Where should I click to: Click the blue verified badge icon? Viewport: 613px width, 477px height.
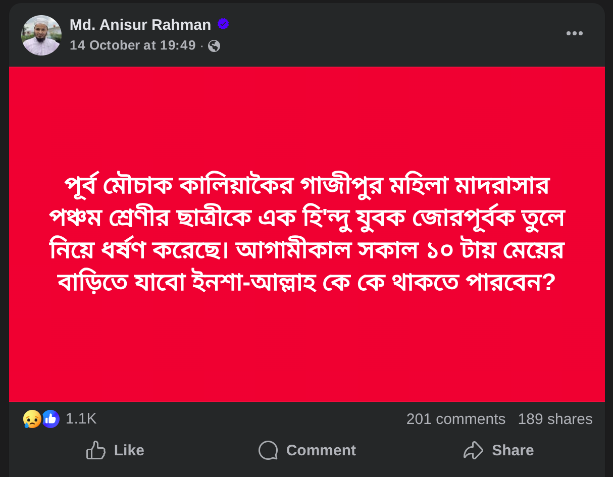click(223, 24)
